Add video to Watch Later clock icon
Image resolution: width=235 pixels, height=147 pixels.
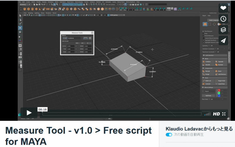pos(223,19)
